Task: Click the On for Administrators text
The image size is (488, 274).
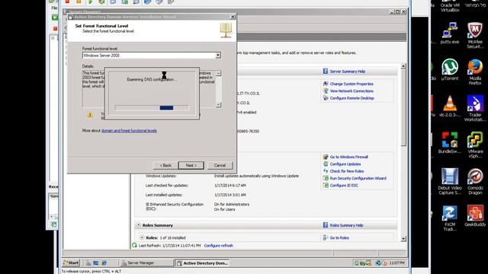Action: point(232,205)
